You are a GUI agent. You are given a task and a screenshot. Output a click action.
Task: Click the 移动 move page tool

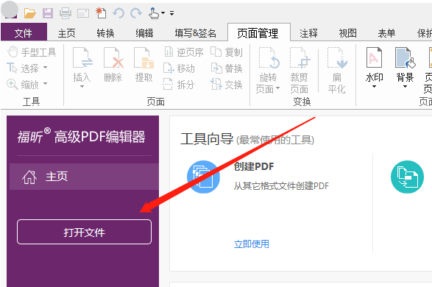[x=179, y=68]
